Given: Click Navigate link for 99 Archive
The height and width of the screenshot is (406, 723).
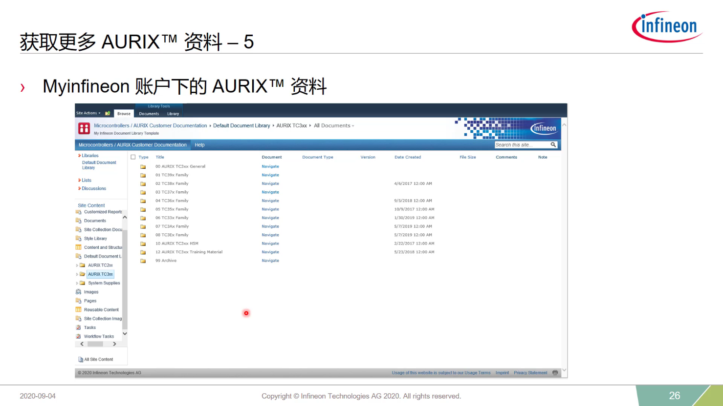Looking at the screenshot, I should pos(270,261).
